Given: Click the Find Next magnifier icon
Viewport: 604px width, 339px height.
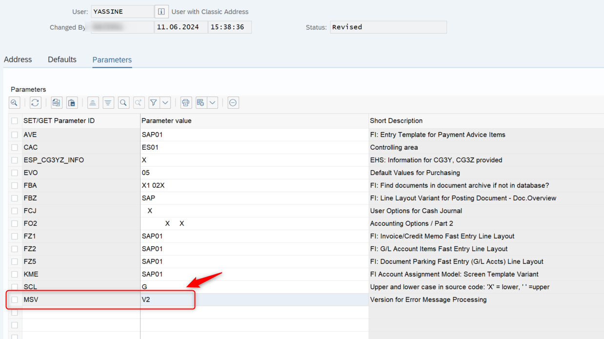Looking at the screenshot, I should pos(139,102).
